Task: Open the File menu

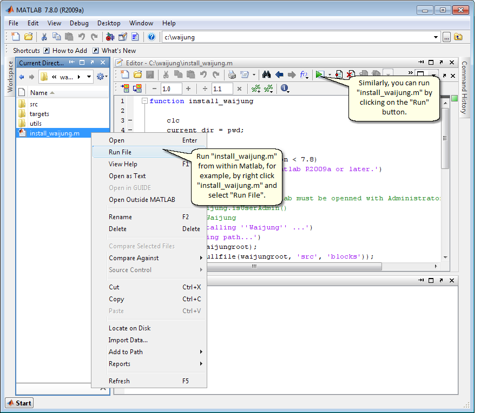Action: [14, 23]
